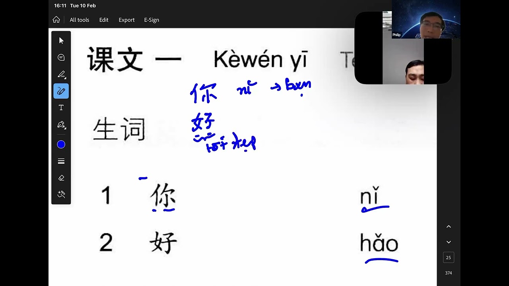Click the date Tue 10 Feb

(x=83, y=6)
